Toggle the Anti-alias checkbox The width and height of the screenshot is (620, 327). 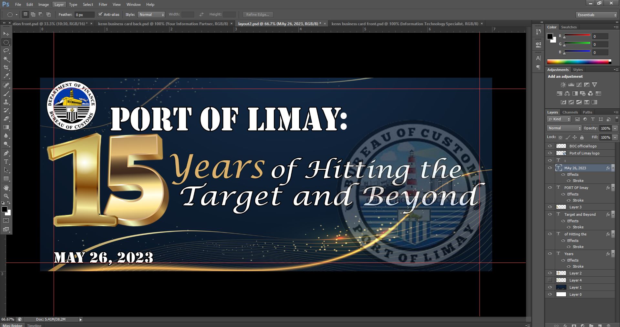coord(100,15)
